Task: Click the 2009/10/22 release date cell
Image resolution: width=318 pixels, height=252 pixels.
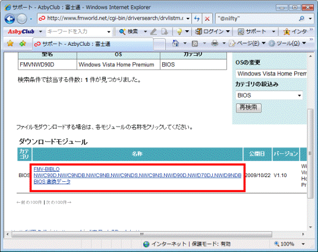Action: point(258,175)
